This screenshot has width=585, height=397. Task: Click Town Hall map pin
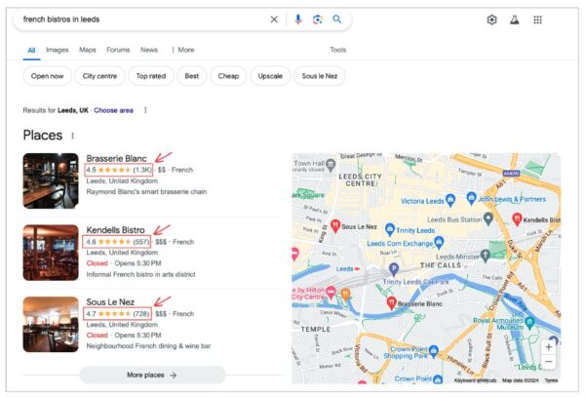tap(331, 165)
